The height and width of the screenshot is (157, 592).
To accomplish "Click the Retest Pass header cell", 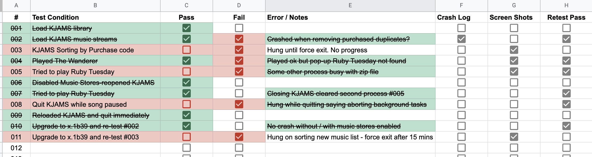I will click(x=566, y=17).
